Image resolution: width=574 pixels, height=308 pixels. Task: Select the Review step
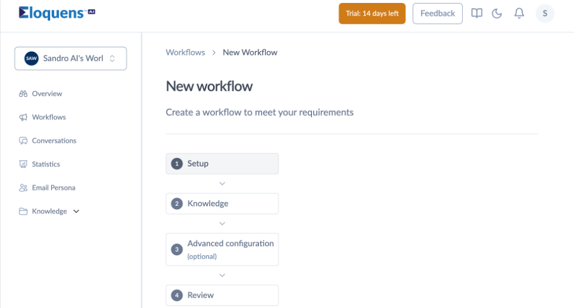tap(222, 295)
